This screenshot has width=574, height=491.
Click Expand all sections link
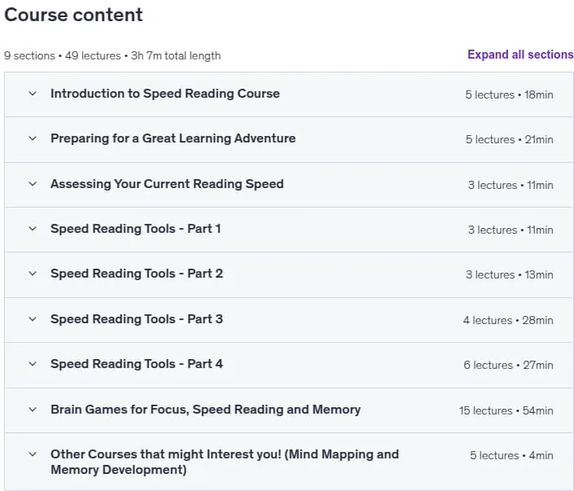tap(520, 55)
